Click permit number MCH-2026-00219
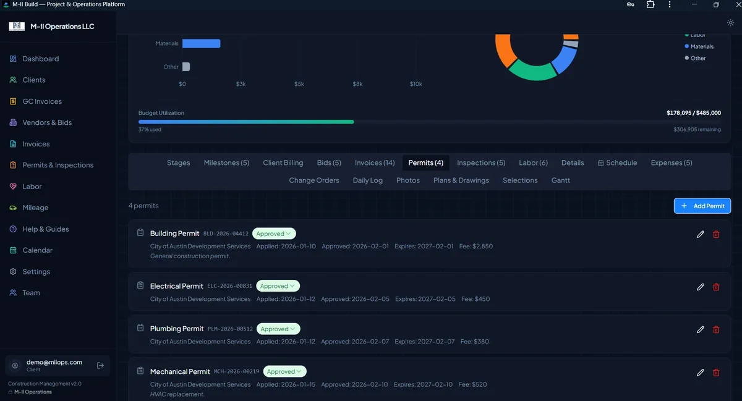 coord(237,371)
